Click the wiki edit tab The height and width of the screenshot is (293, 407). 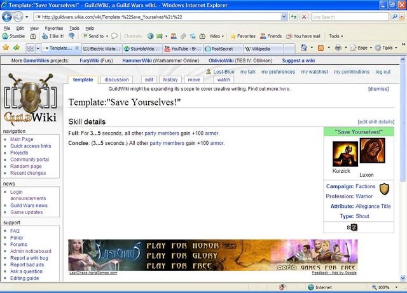[149, 79]
